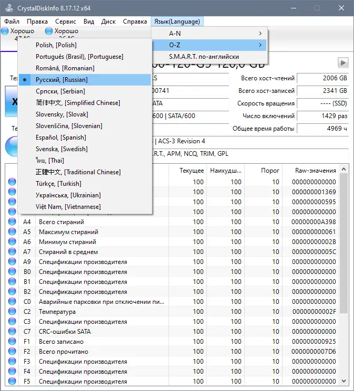The image size is (354, 391).
Task: Choose Thai language entry
Action: (85, 161)
